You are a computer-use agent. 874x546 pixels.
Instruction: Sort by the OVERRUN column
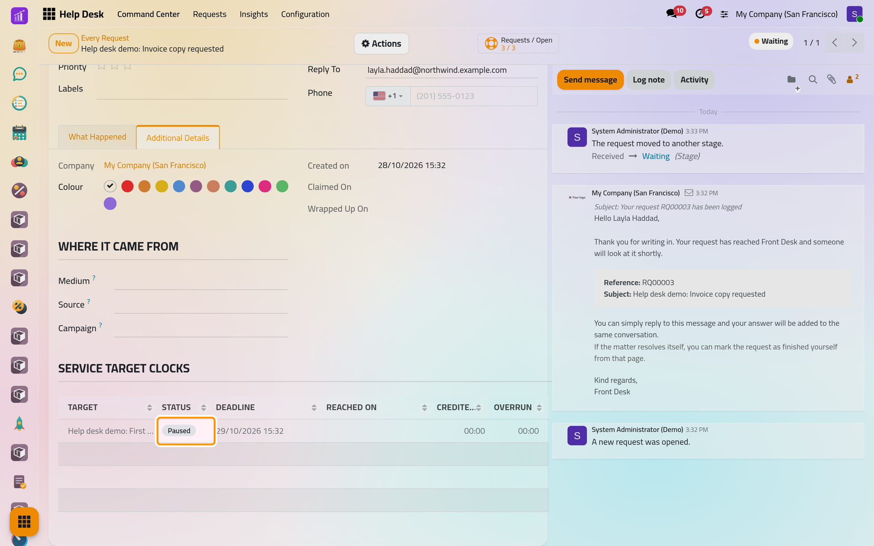(x=518, y=407)
